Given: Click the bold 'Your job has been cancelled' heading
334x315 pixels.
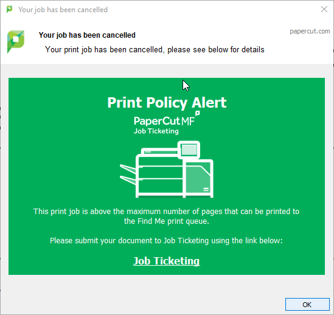Looking at the screenshot, I should 87,35.
